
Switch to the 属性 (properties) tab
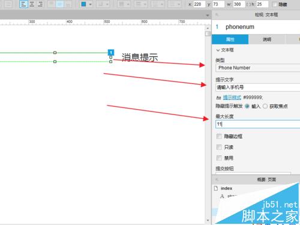230,40
